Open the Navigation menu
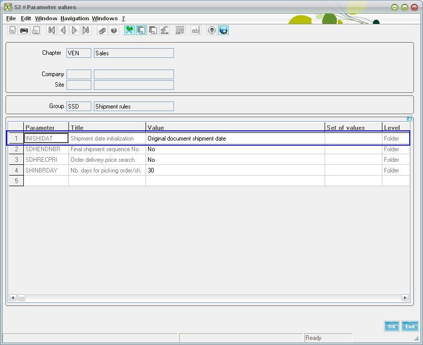Screen dimensions: 423x345 tap(75, 18)
